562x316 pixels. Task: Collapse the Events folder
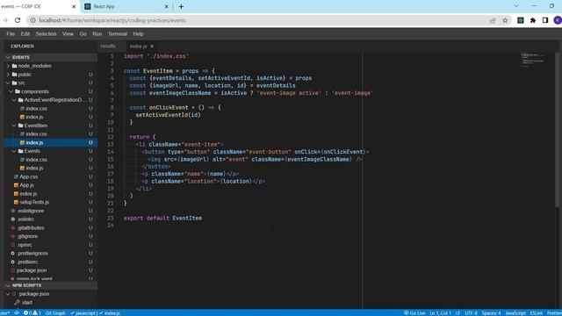pos(14,151)
